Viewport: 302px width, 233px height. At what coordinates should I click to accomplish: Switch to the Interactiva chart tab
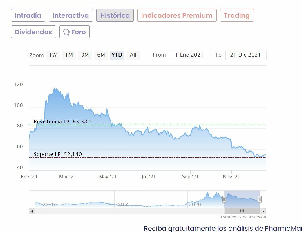[71, 15]
